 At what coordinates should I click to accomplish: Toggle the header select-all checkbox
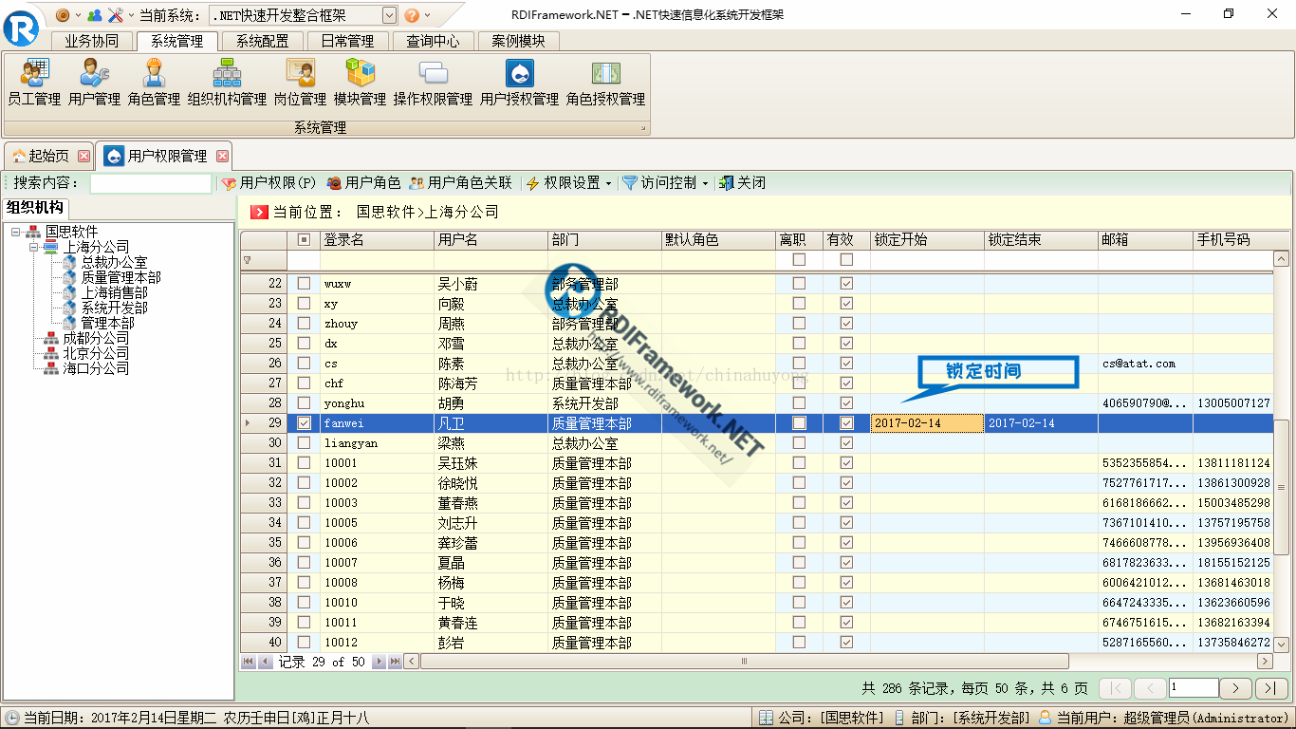click(304, 240)
